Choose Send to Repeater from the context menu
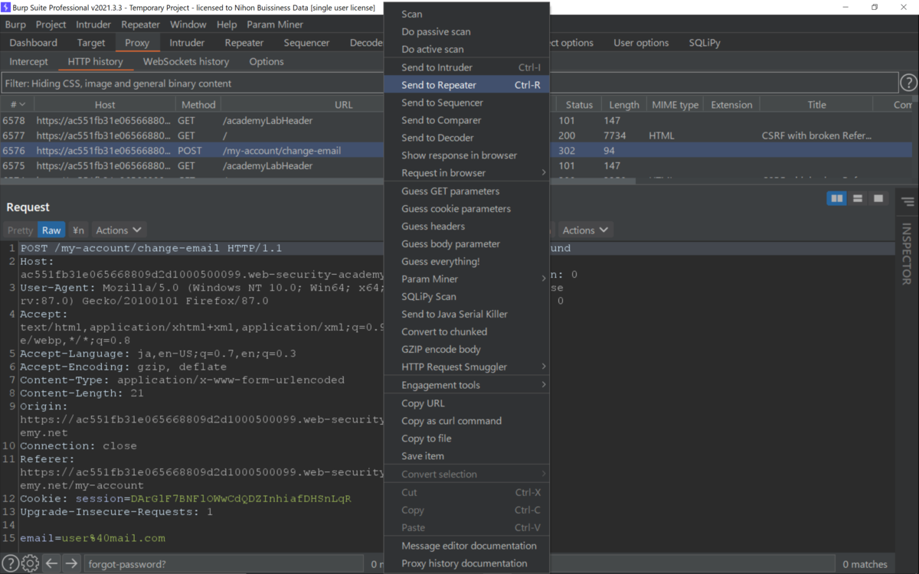This screenshot has height=574, width=919. (x=439, y=84)
